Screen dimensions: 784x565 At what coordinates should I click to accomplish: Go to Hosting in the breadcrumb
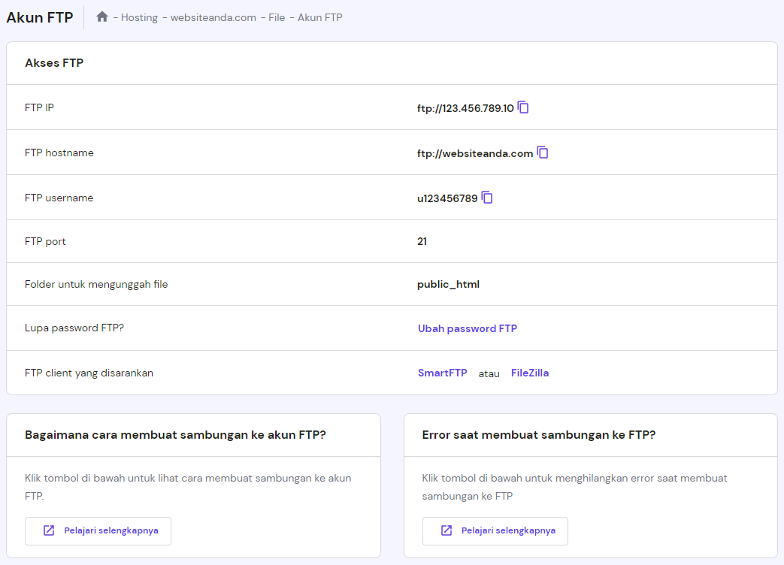[139, 17]
